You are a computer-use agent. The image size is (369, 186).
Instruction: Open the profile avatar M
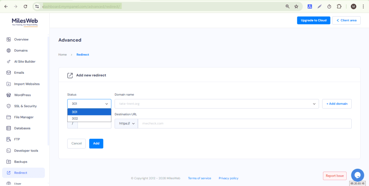(x=354, y=6)
